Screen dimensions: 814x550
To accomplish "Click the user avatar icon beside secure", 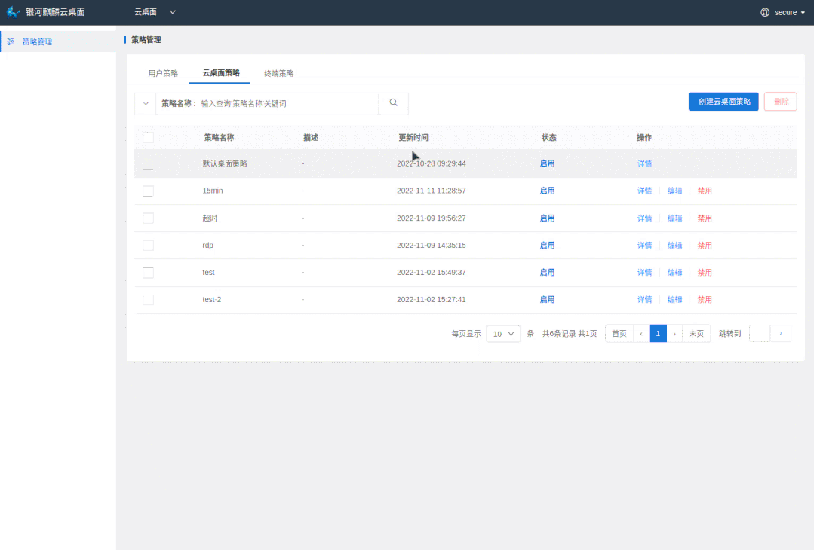I will click(765, 12).
